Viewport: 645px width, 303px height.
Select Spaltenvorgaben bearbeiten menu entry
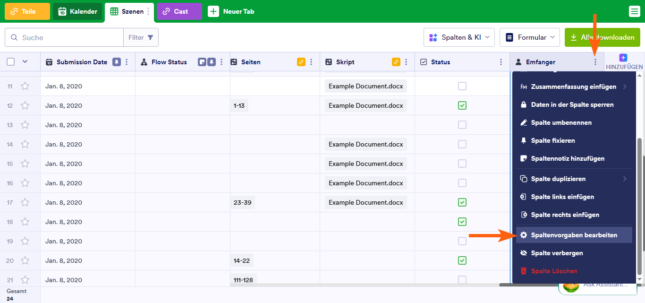click(x=574, y=235)
